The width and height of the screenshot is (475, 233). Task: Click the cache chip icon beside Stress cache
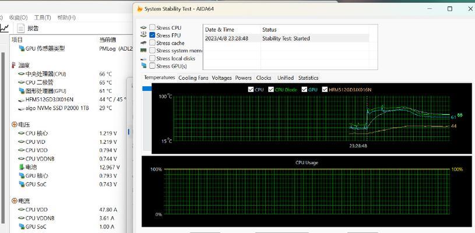pyautogui.click(x=143, y=43)
